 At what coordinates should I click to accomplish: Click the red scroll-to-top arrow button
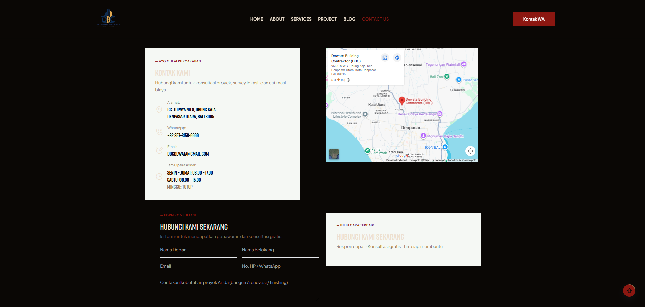629,291
